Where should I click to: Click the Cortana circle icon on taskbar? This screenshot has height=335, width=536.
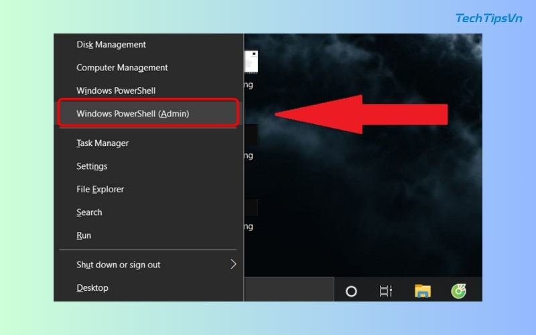[x=351, y=291]
